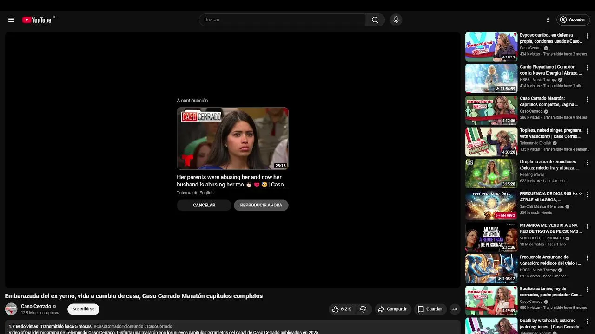
Task: Click the Acceder sign-in button
Action: click(573, 20)
